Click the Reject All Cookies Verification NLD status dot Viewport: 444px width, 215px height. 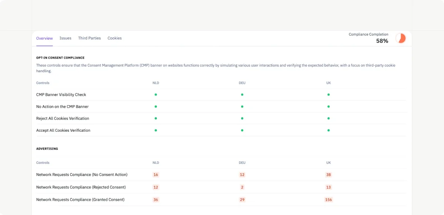tap(156, 118)
